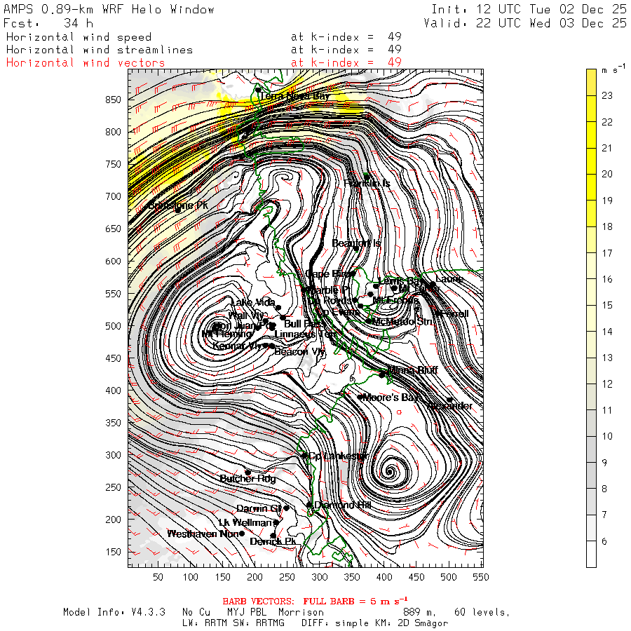Select the Darwin Gl label

coord(259,509)
